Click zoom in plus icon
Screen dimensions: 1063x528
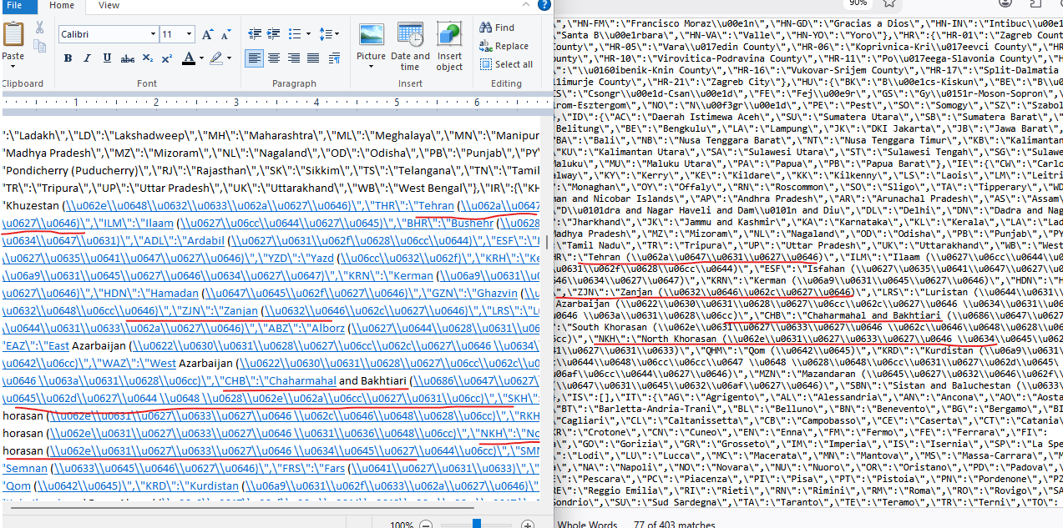click(528, 525)
